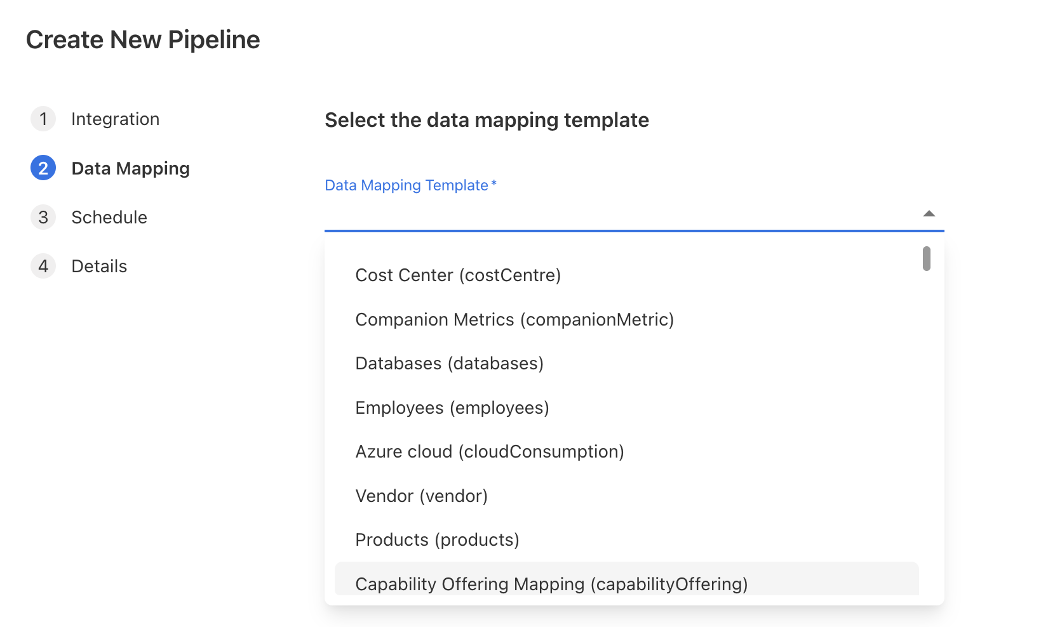The height and width of the screenshot is (627, 1048).
Task: Choose the Vendor template option
Action: [x=421, y=496]
